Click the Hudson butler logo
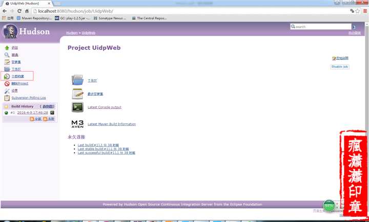 10,32
